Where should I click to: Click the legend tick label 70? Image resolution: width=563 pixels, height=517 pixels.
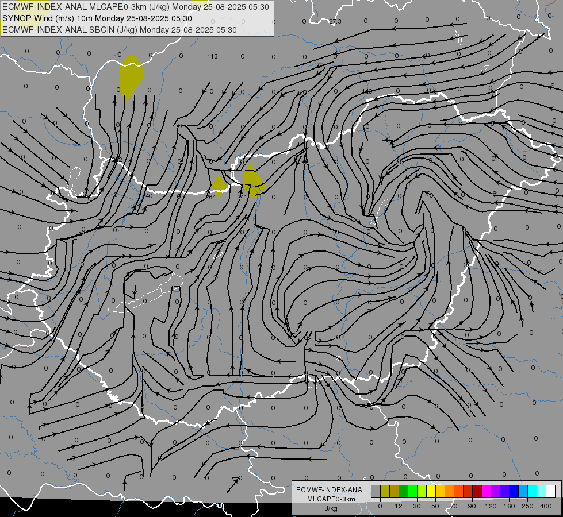pos(454,506)
